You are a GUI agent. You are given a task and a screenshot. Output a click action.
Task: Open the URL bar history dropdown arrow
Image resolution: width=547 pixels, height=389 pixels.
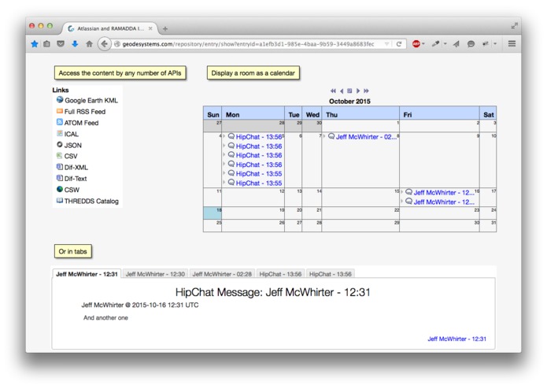click(x=386, y=44)
